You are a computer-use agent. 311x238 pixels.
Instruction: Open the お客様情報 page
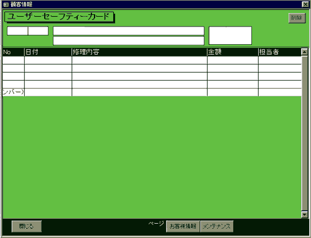pos(183,226)
